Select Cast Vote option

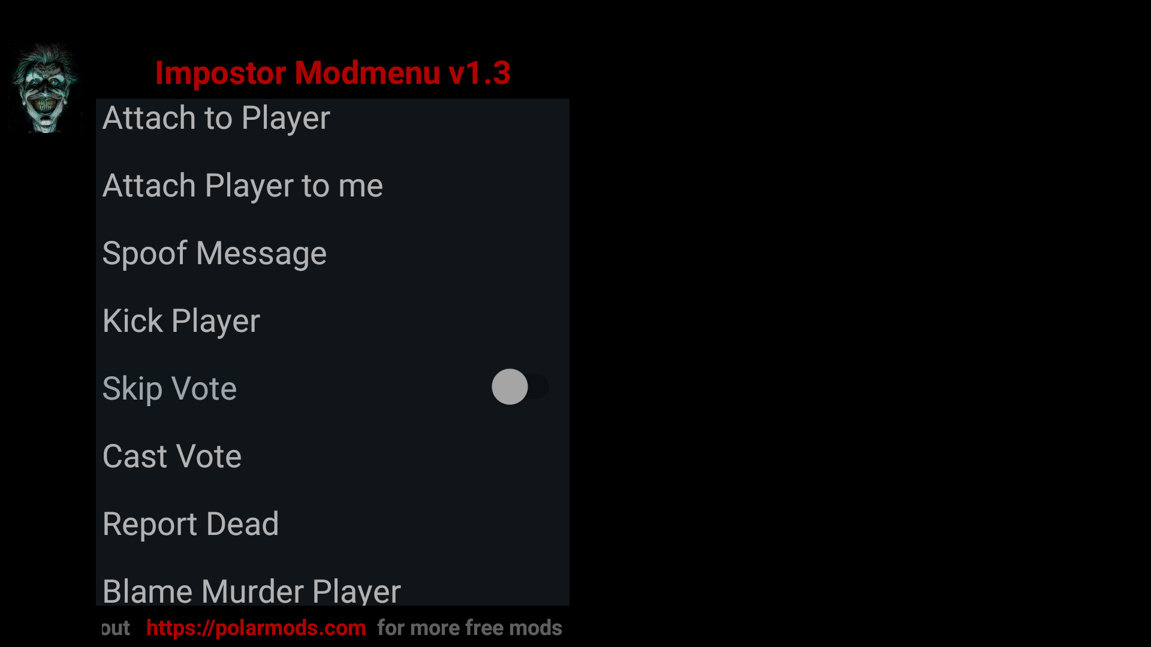171,456
